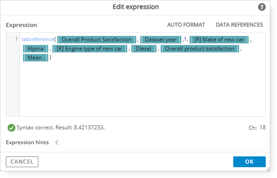
Task: Select Overall Product Satisfaction token
Action: click(x=97, y=40)
